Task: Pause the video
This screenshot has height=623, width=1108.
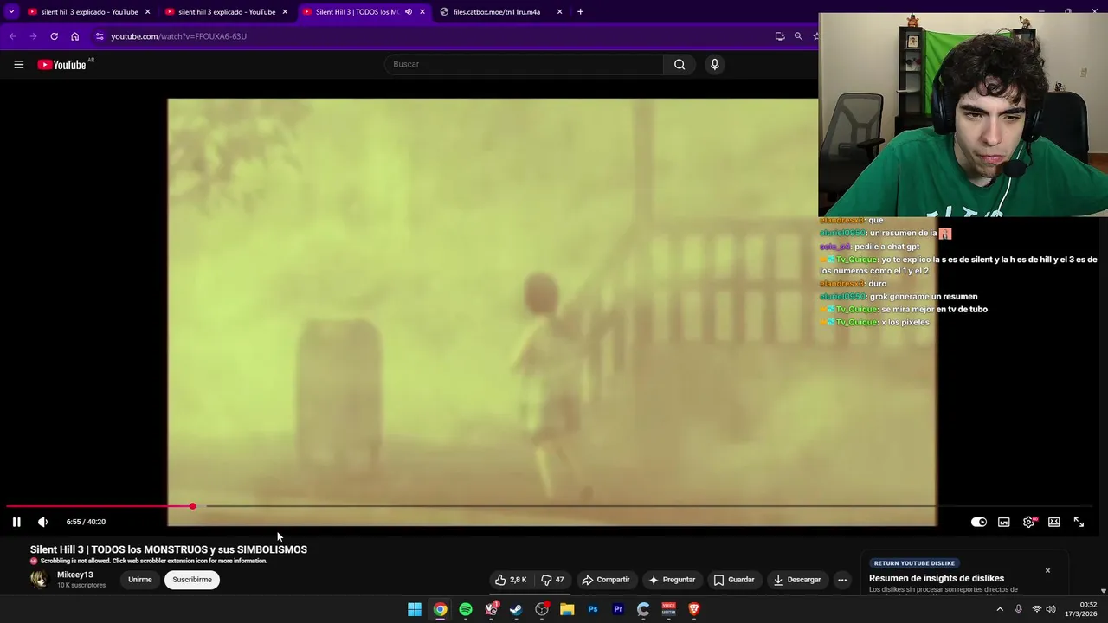Action: [16, 522]
